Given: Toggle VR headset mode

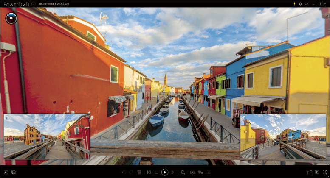Looking at the screenshot, I should (192, 172).
